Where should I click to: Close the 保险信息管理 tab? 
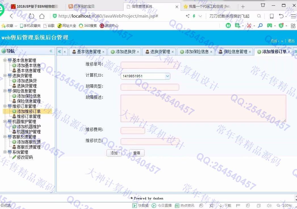250,52
